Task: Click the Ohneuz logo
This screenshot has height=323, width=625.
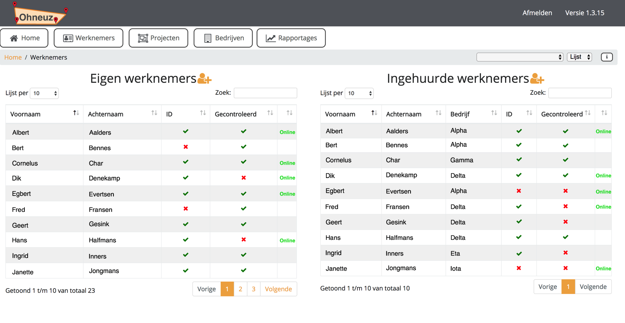Action: pyautogui.click(x=40, y=14)
